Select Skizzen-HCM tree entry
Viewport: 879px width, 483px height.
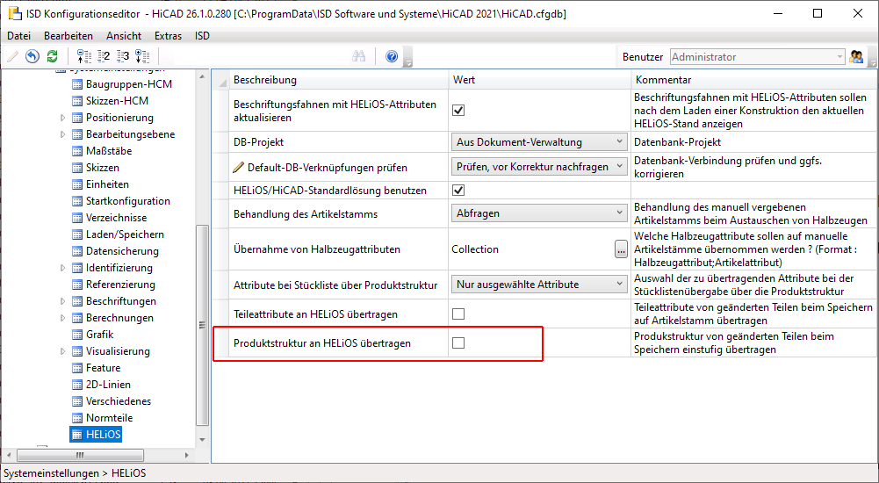tap(117, 101)
